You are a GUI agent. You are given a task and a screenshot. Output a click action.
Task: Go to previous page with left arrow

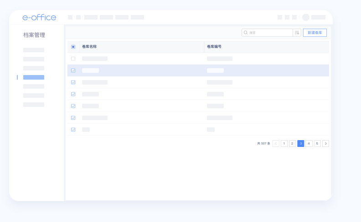[276, 143]
